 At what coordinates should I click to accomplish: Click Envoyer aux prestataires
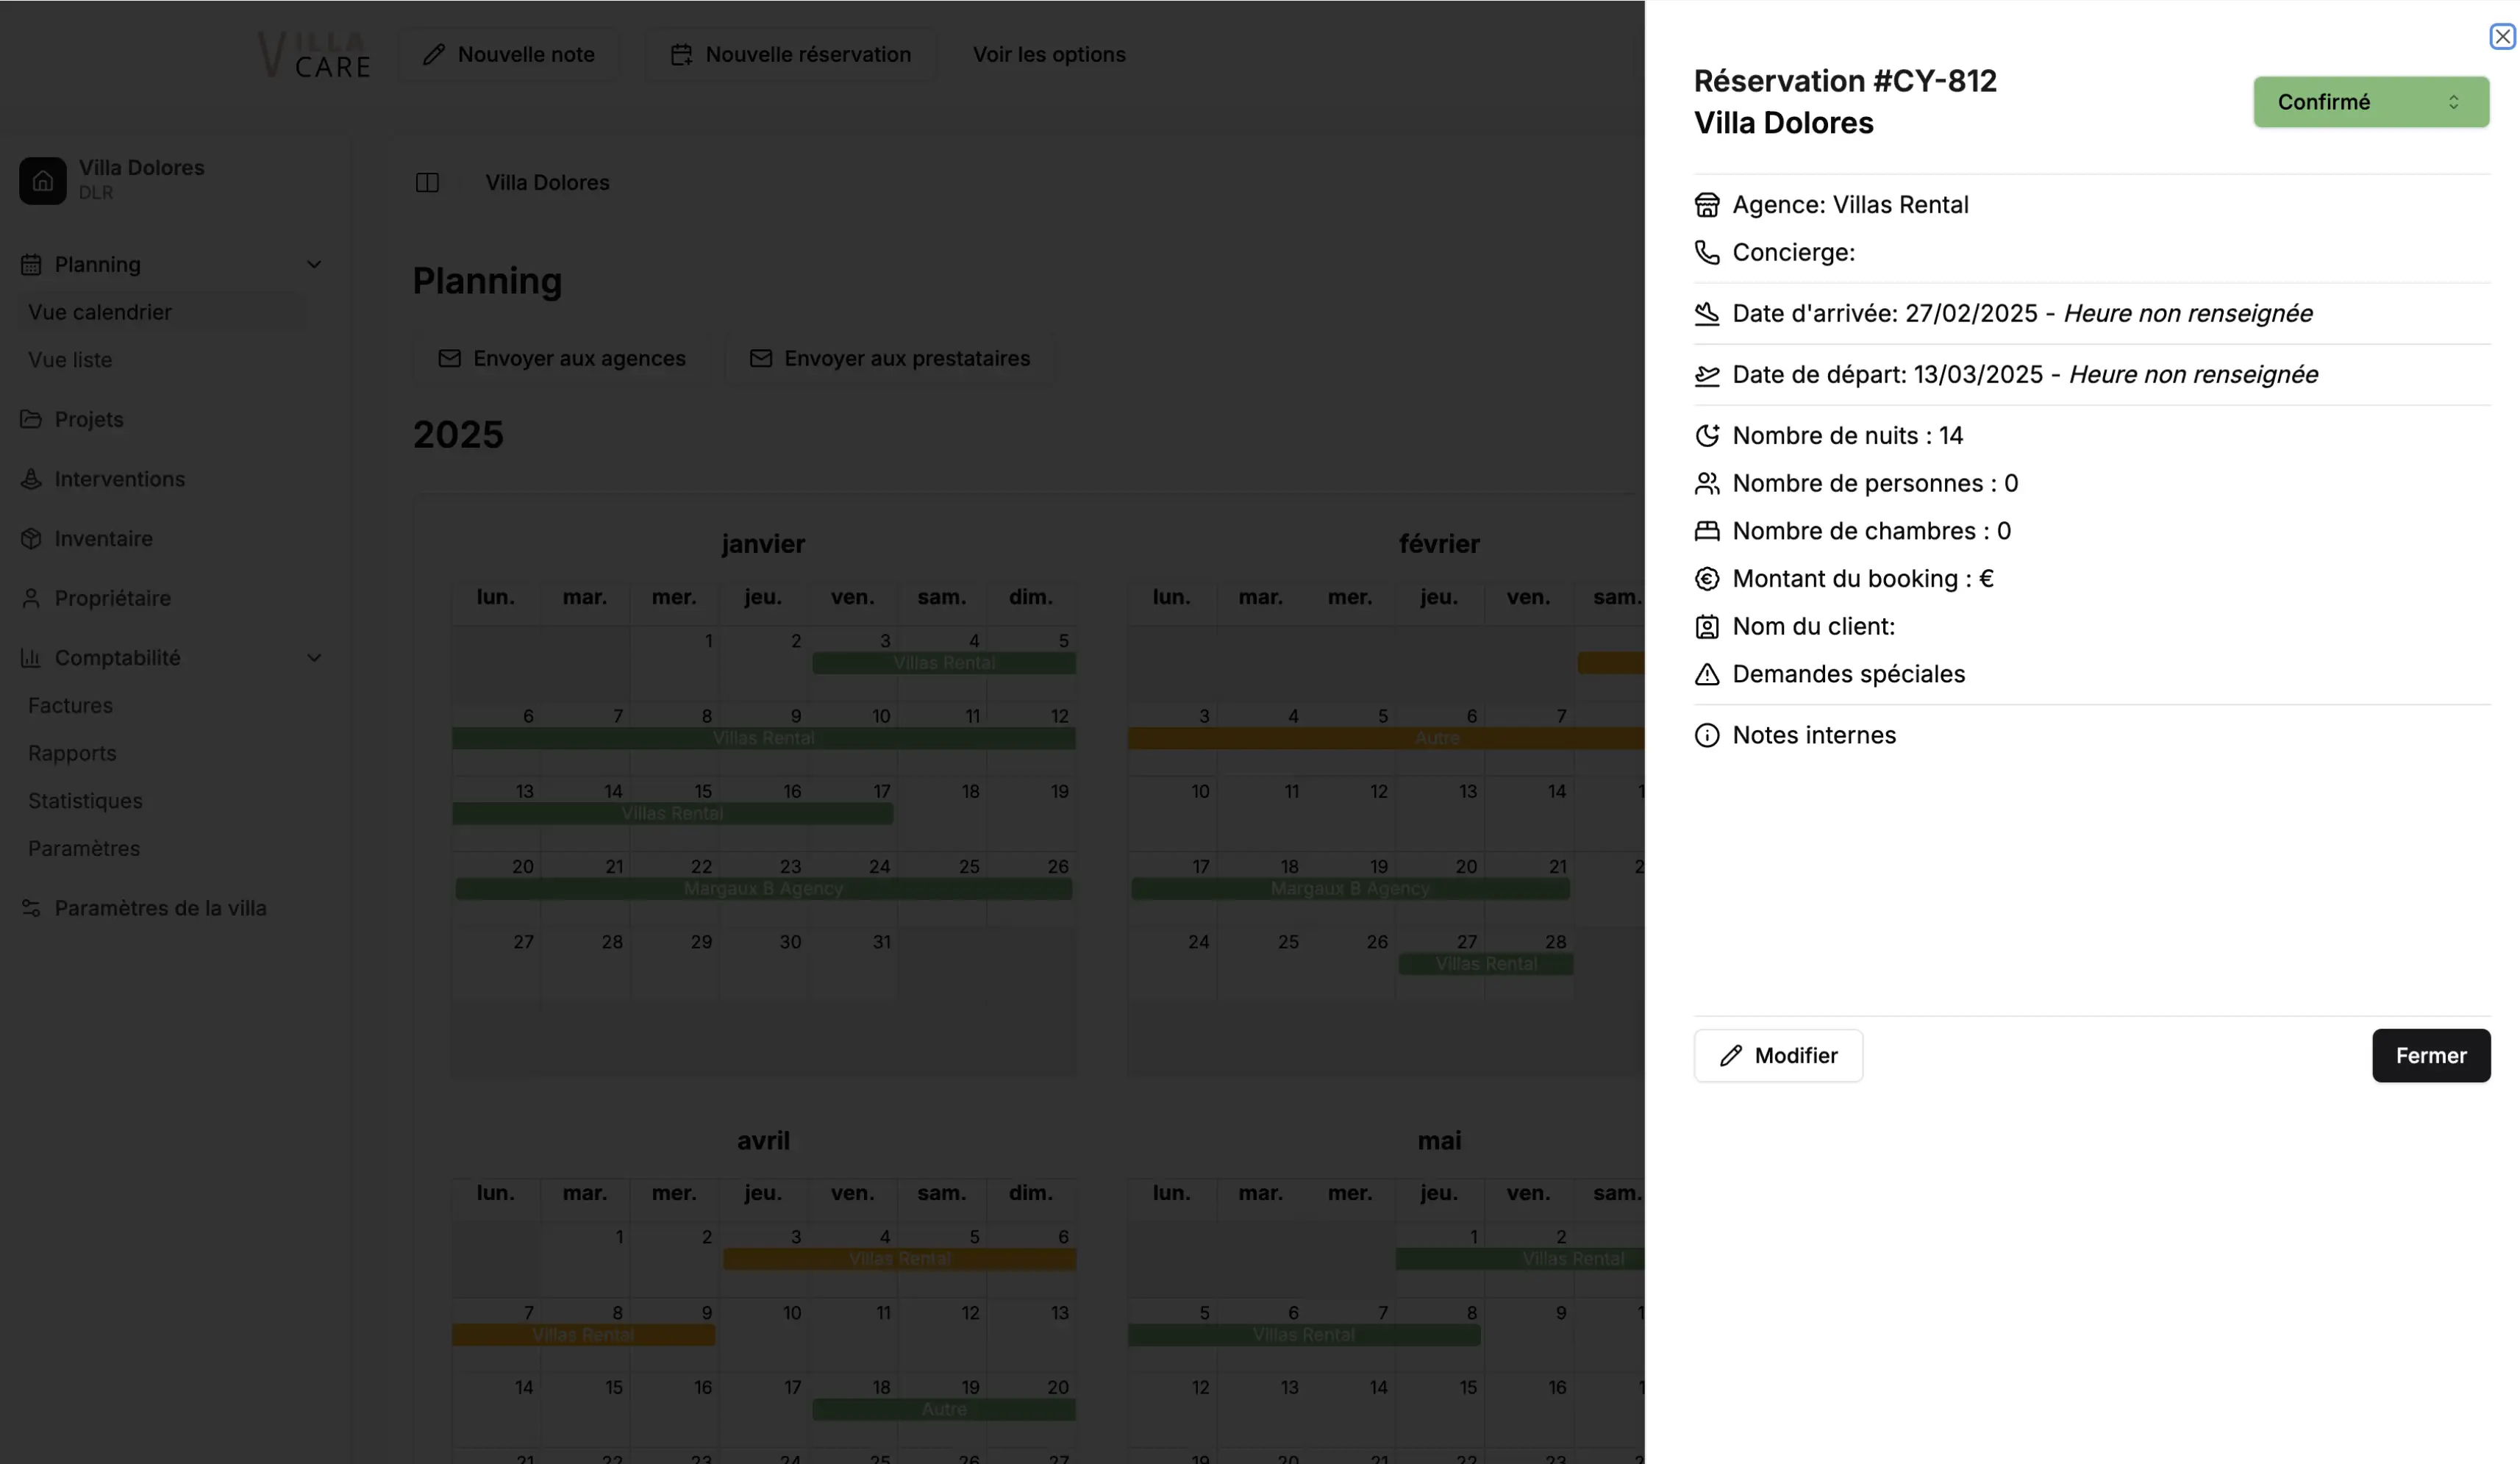point(889,359)
